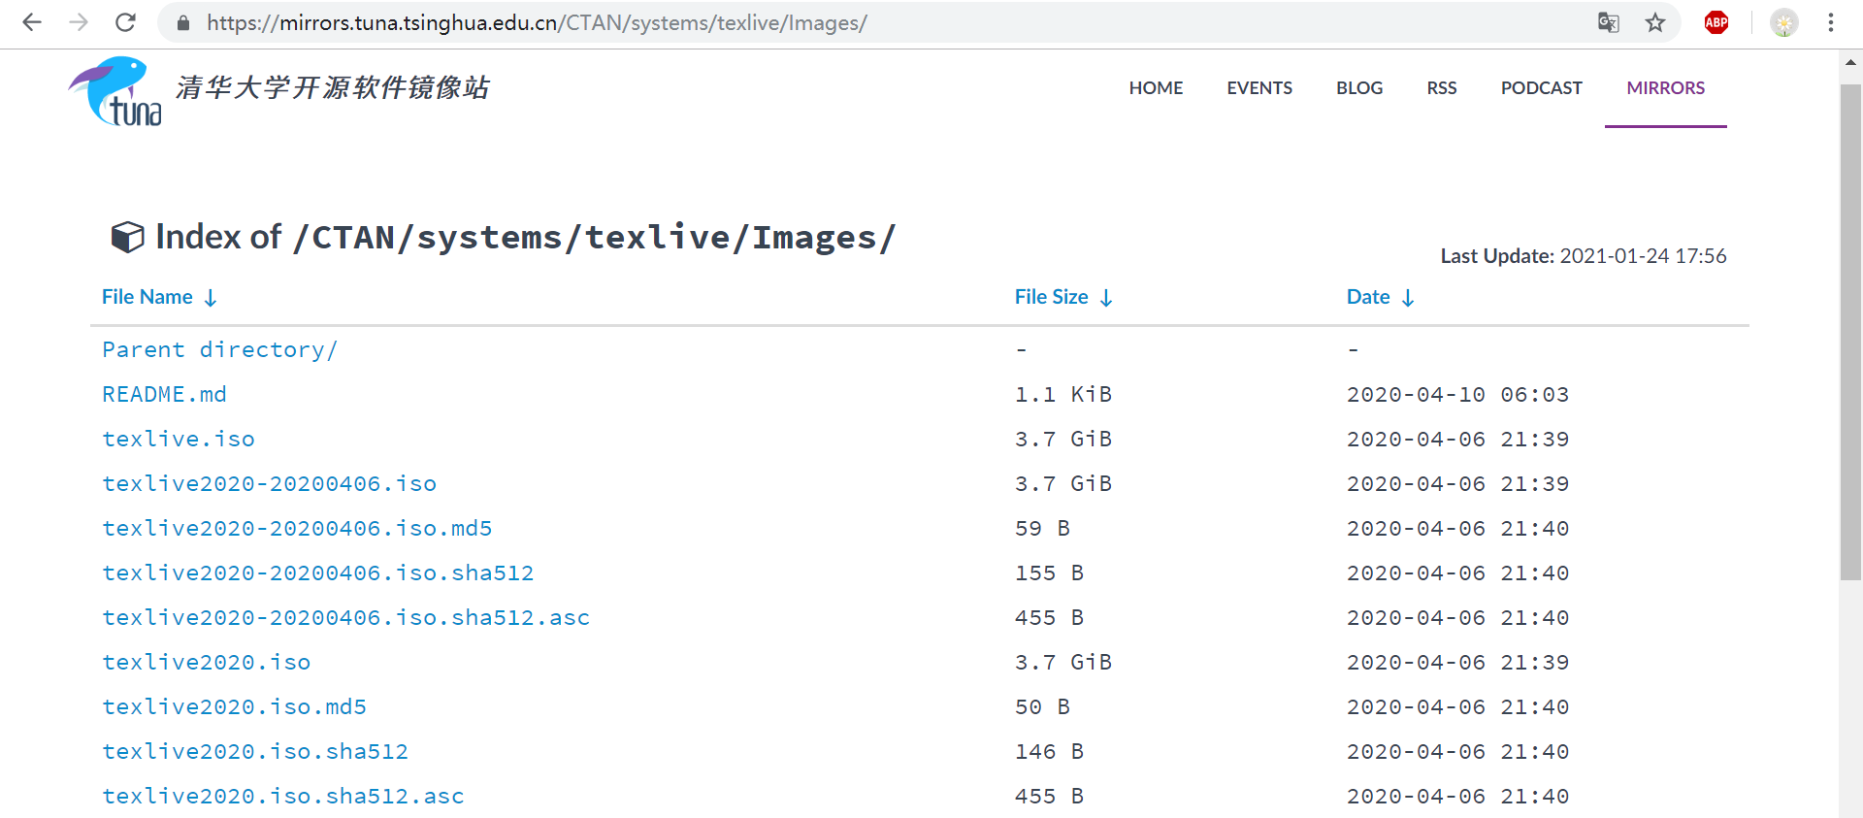View site security lock info
This screenshot has height=818, width=1863.
tap(182, 22)
